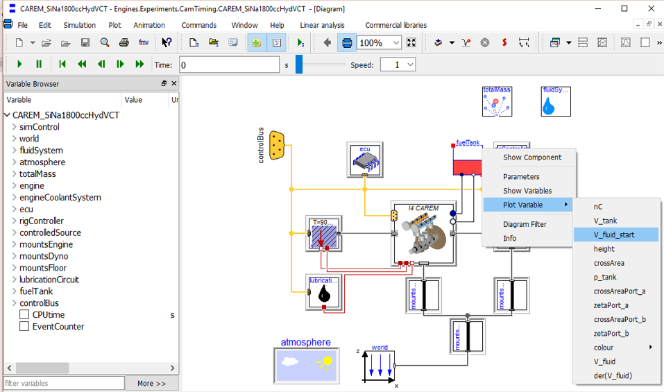Toggle the highlighted green arrow toolbar button
The height and width of the screenshot is (392, 664).
point(257,43)
